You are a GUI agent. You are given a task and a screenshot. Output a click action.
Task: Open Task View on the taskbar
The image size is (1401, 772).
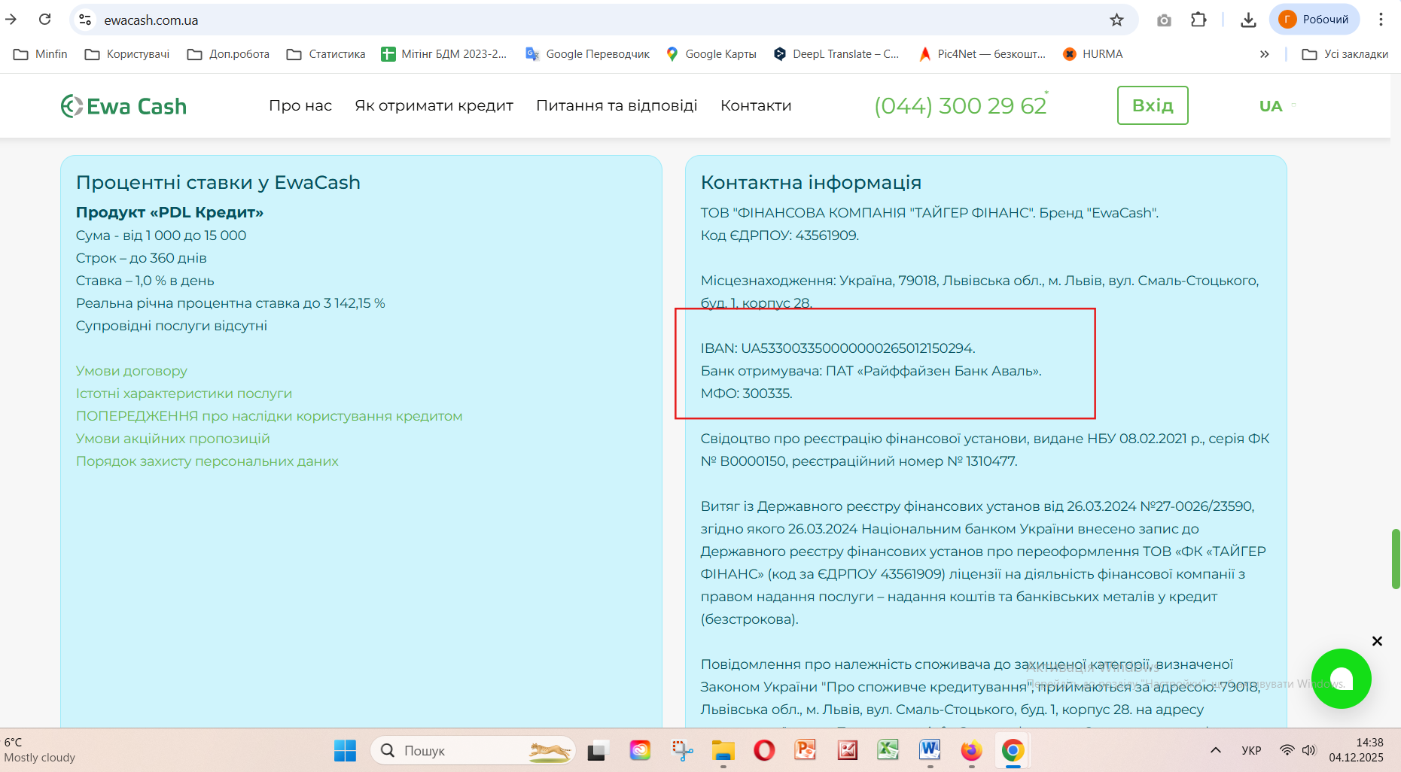point(598,750)
